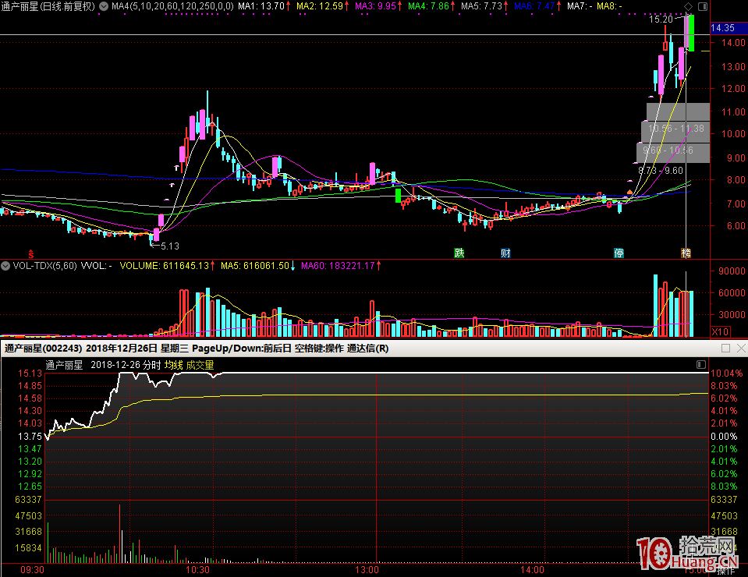Click the volume MA5: 616061.50 readout
Image resolution: width=748 pixels, height=577 pixels.
pos(255,266)
